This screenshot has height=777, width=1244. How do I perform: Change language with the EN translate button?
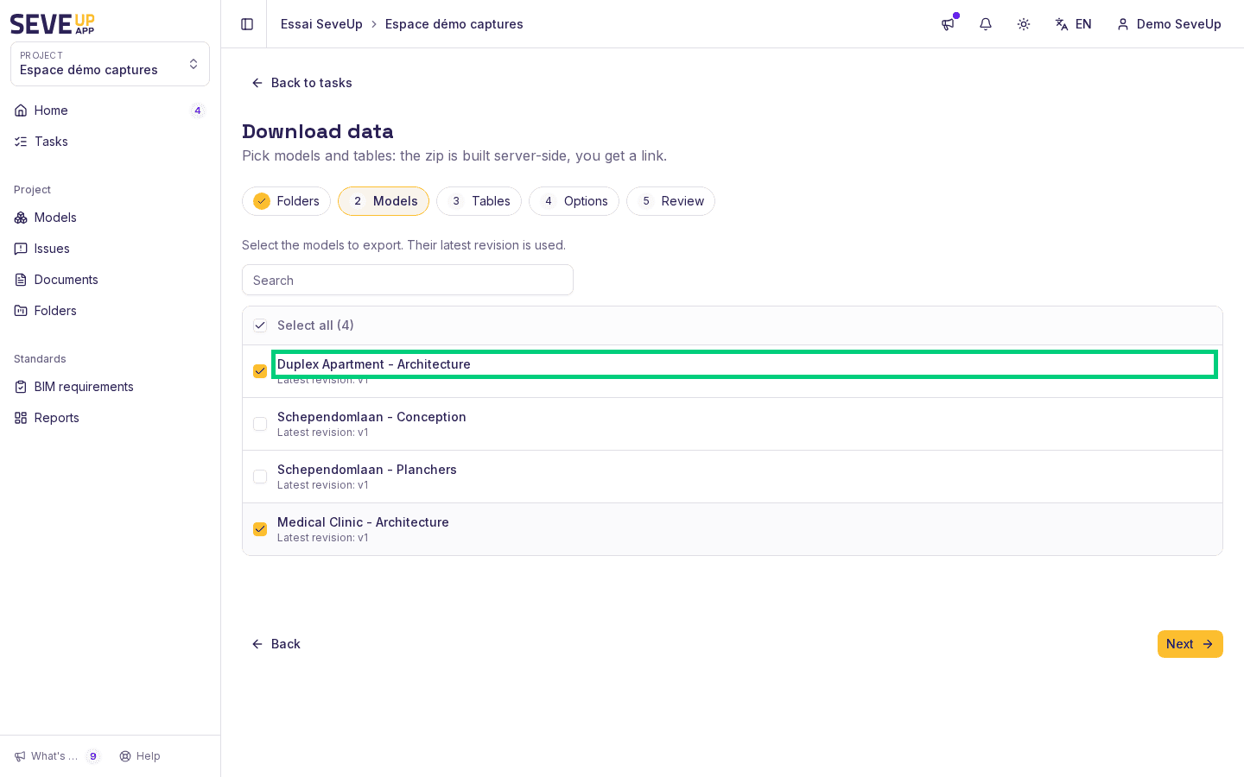(1073, 24)
